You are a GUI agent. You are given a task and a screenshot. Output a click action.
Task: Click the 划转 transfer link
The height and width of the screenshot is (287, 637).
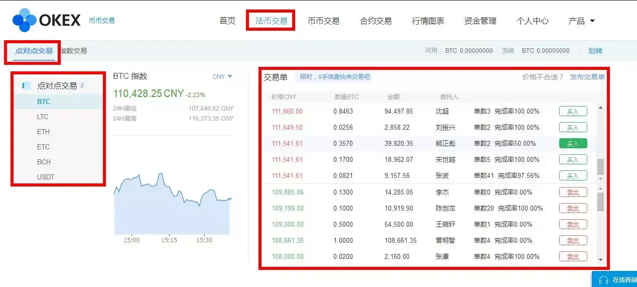[x=595, y=51]
